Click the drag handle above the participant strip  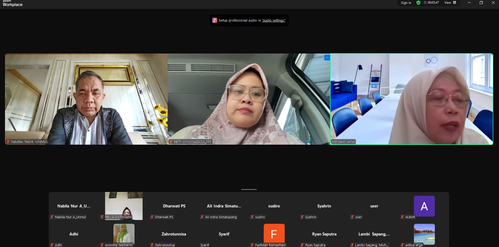249,189
